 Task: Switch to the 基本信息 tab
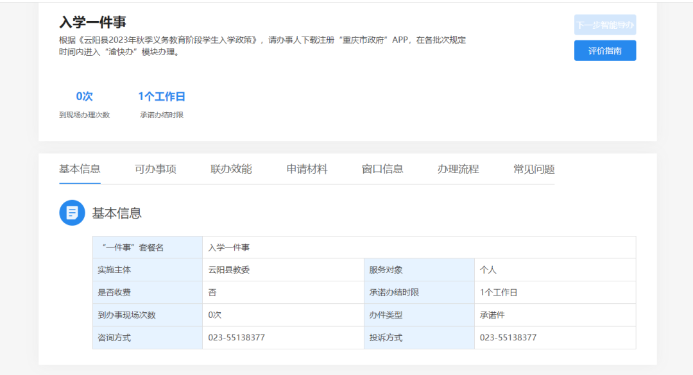pyautogui.click(x=80, y=169)
